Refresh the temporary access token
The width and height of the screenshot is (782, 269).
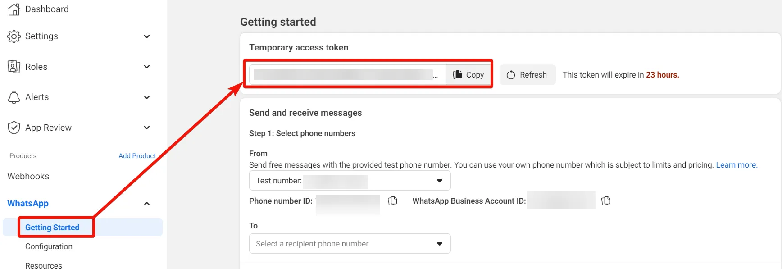(x=527, y=75)
